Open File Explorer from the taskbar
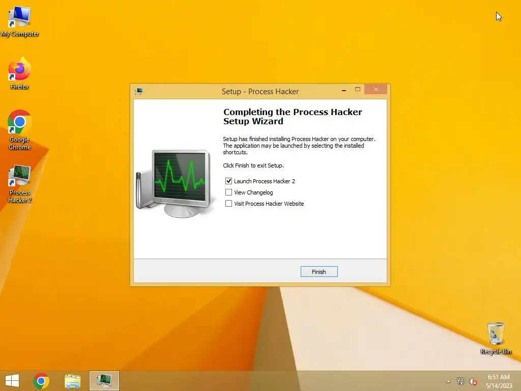Viewport: 521px width, 391px height. 72,381
